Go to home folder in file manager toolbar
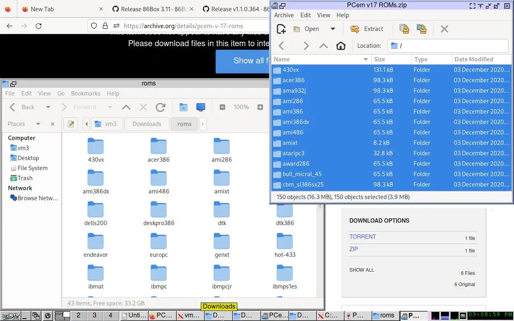 (183, 107)
